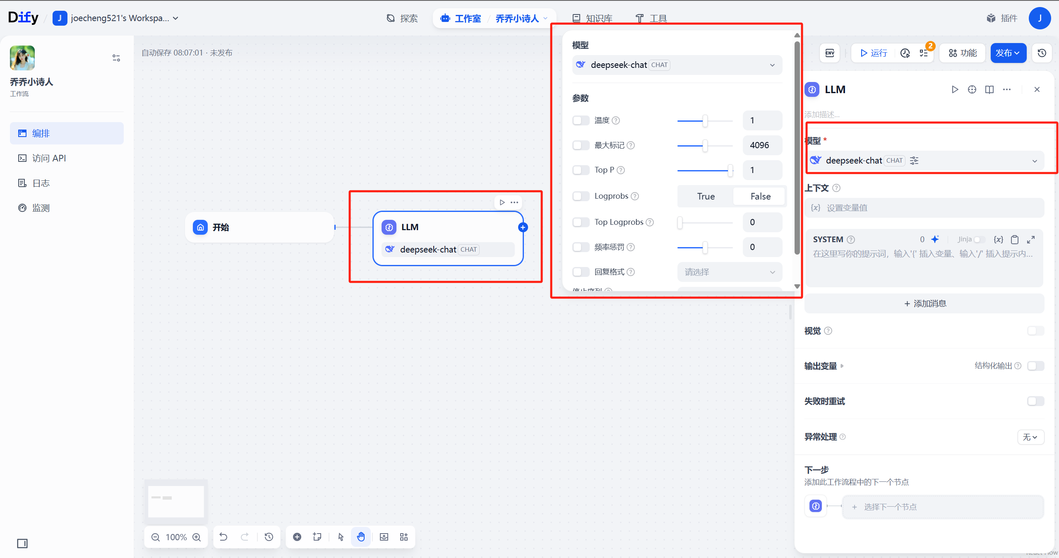The height and width of the screenshot is (558, 1059).
Task: Open the 日志 sidebar item
Action: (x=41, y=183)
